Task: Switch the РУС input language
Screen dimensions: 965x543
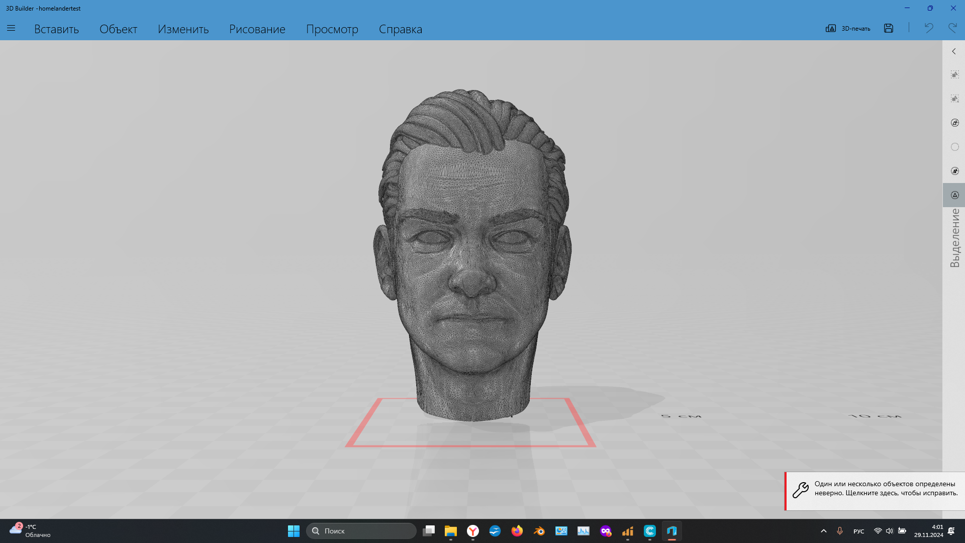Action: coord(858,531)
